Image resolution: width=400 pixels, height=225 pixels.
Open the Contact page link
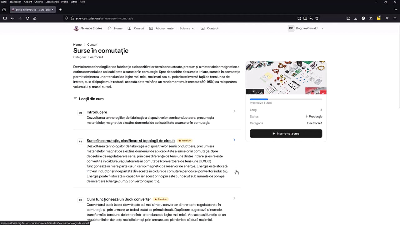(209, 28)
